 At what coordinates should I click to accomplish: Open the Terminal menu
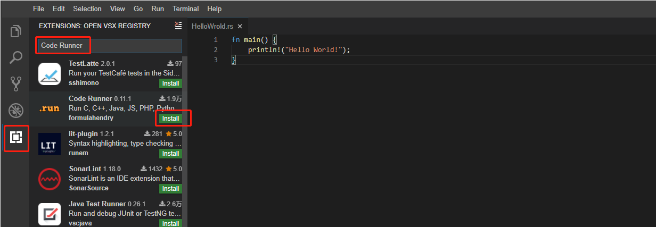click(186, 9)
